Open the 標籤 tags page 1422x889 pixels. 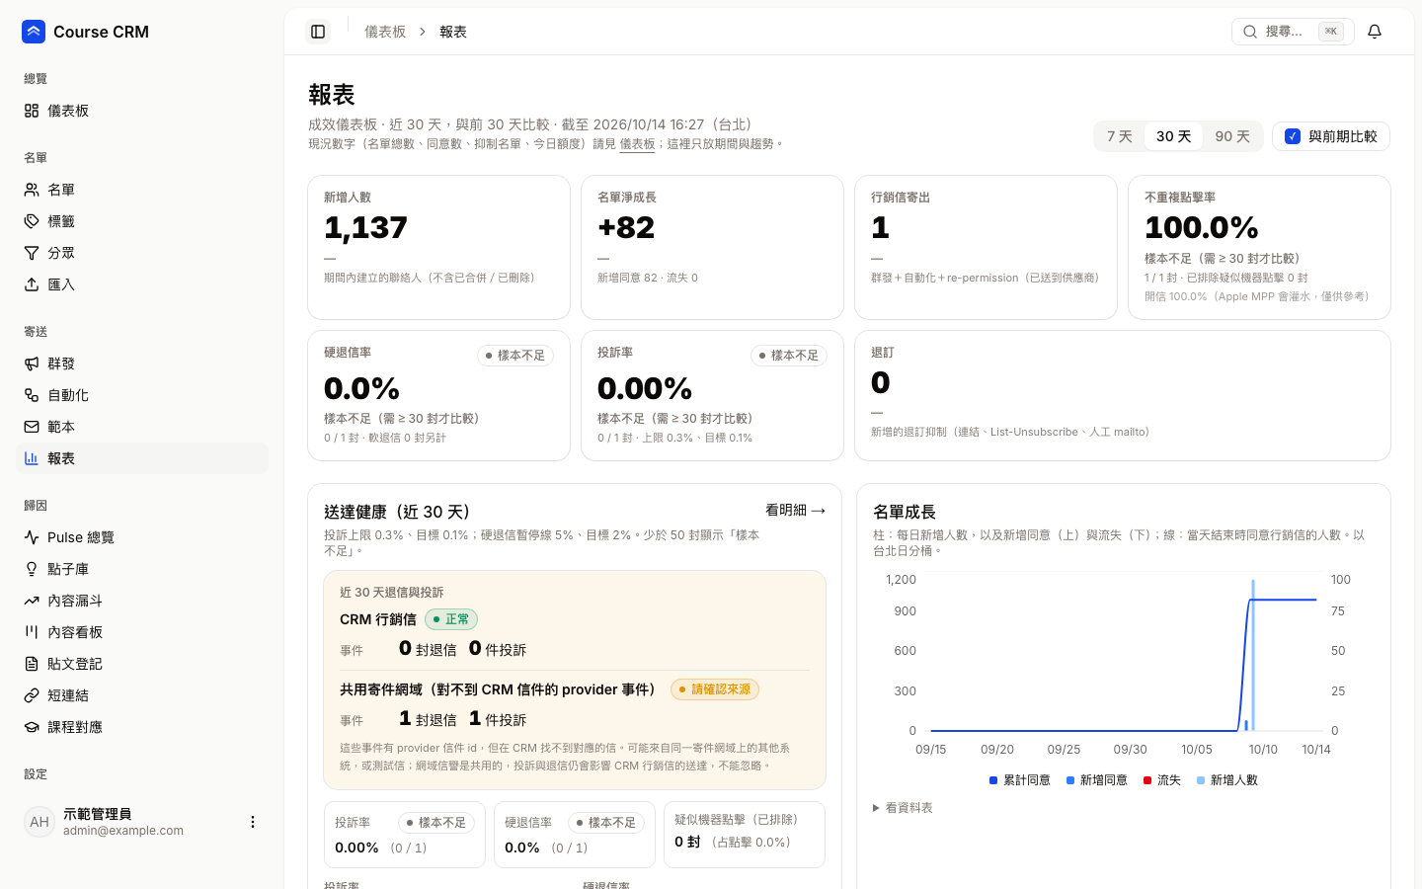click(x=144, y=221)
